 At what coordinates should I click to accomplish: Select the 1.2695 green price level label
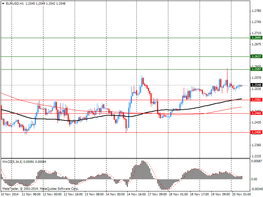(x=256, y=38)
